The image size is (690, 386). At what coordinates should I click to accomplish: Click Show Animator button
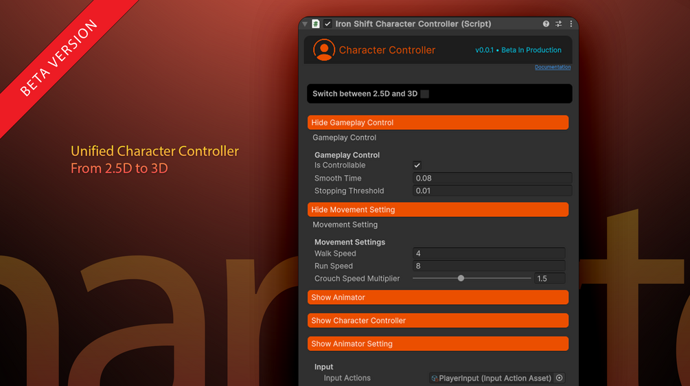click(x=438, y=297)
